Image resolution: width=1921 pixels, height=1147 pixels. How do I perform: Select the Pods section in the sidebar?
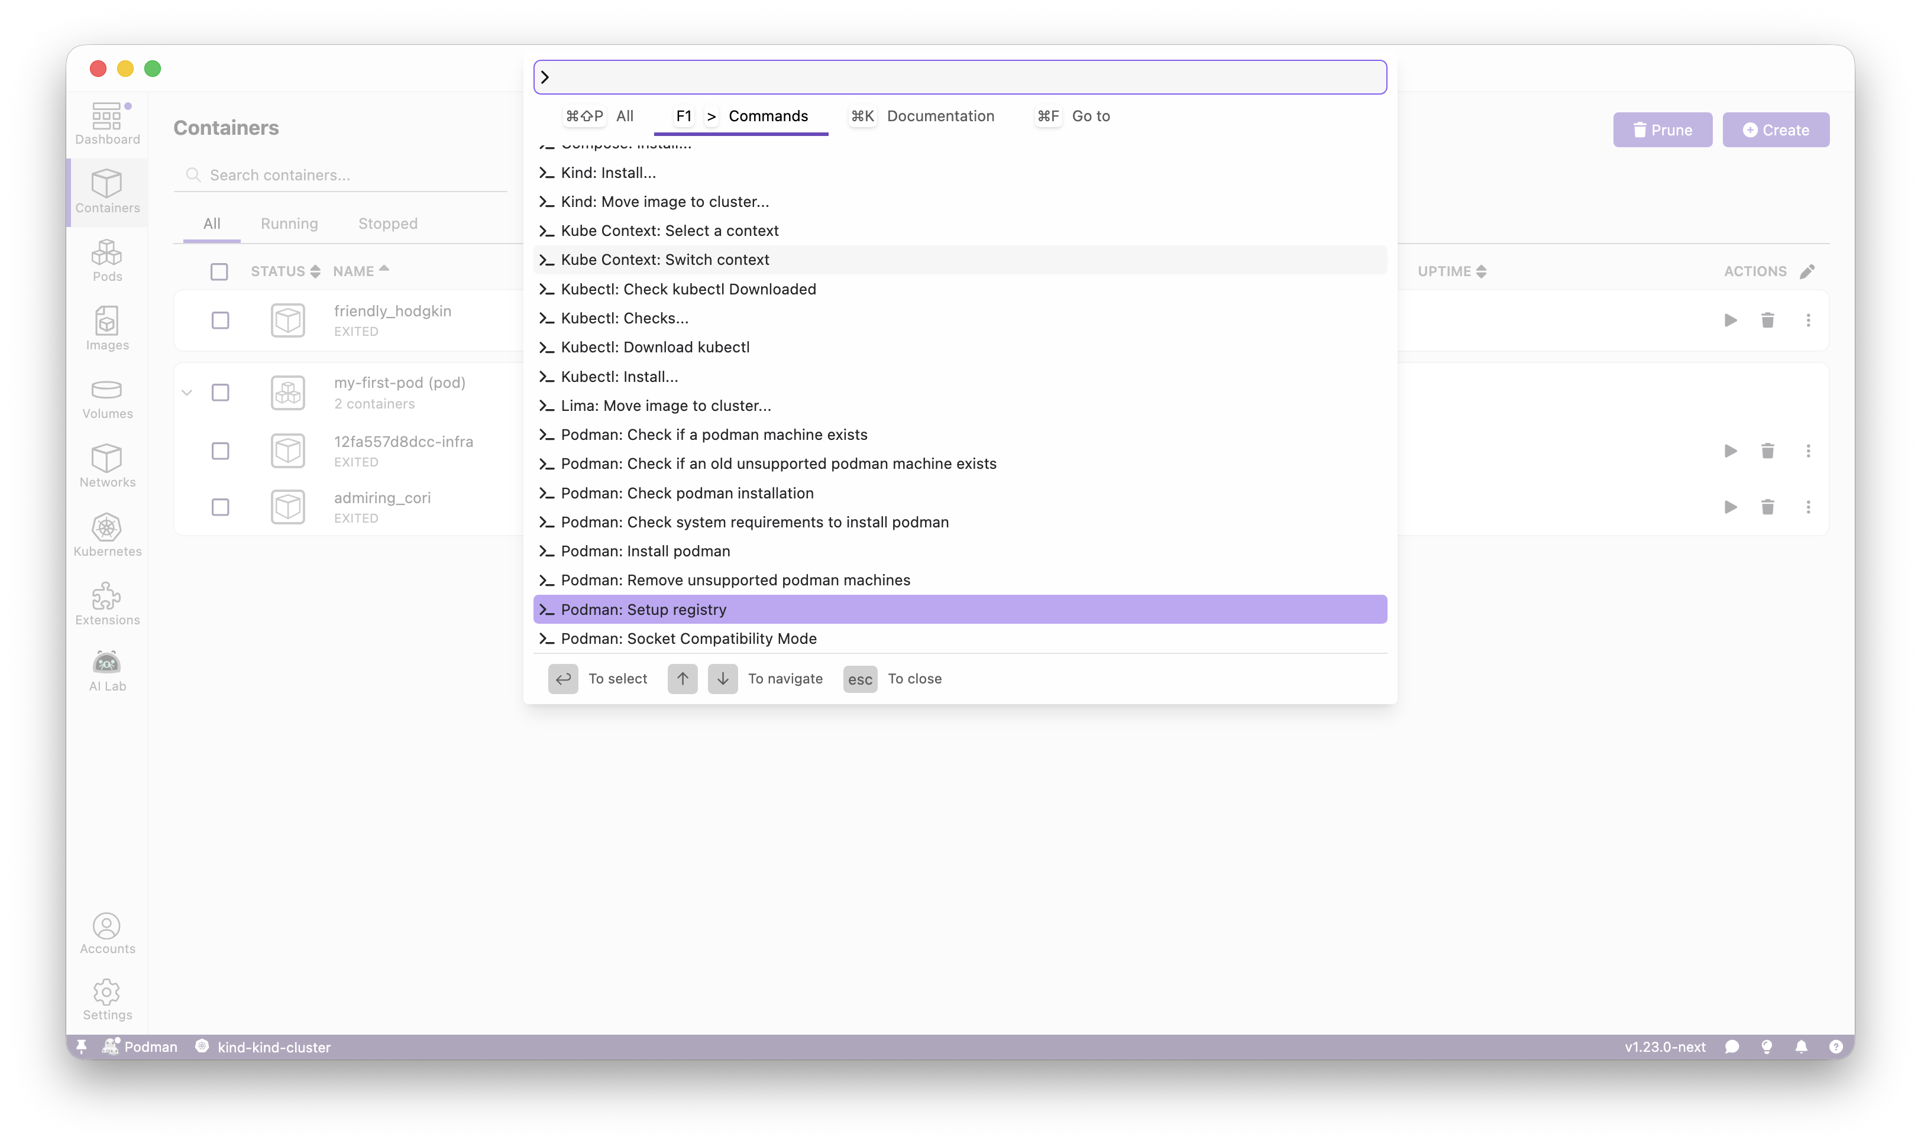[x=106, y=261]
